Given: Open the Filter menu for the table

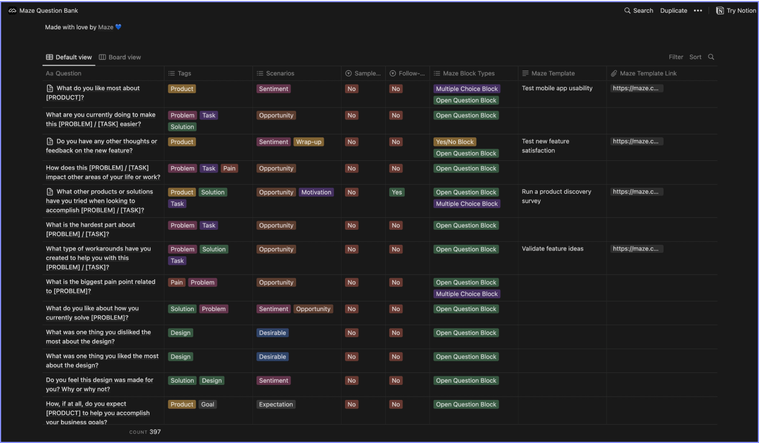Looking at the screenshot, I should [676, 57].
